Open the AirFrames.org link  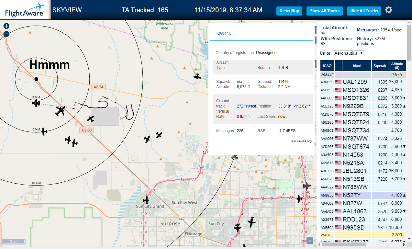(301, 141)
